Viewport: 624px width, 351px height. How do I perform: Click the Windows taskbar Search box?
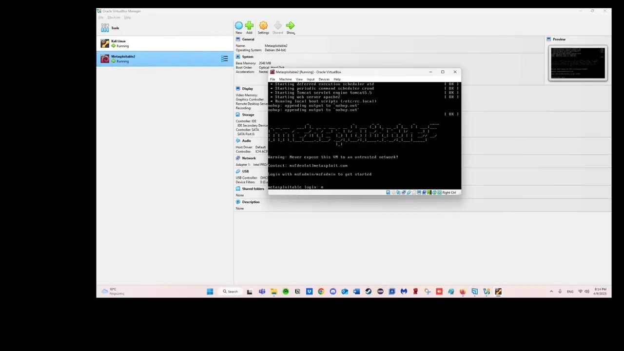(230, 292)
